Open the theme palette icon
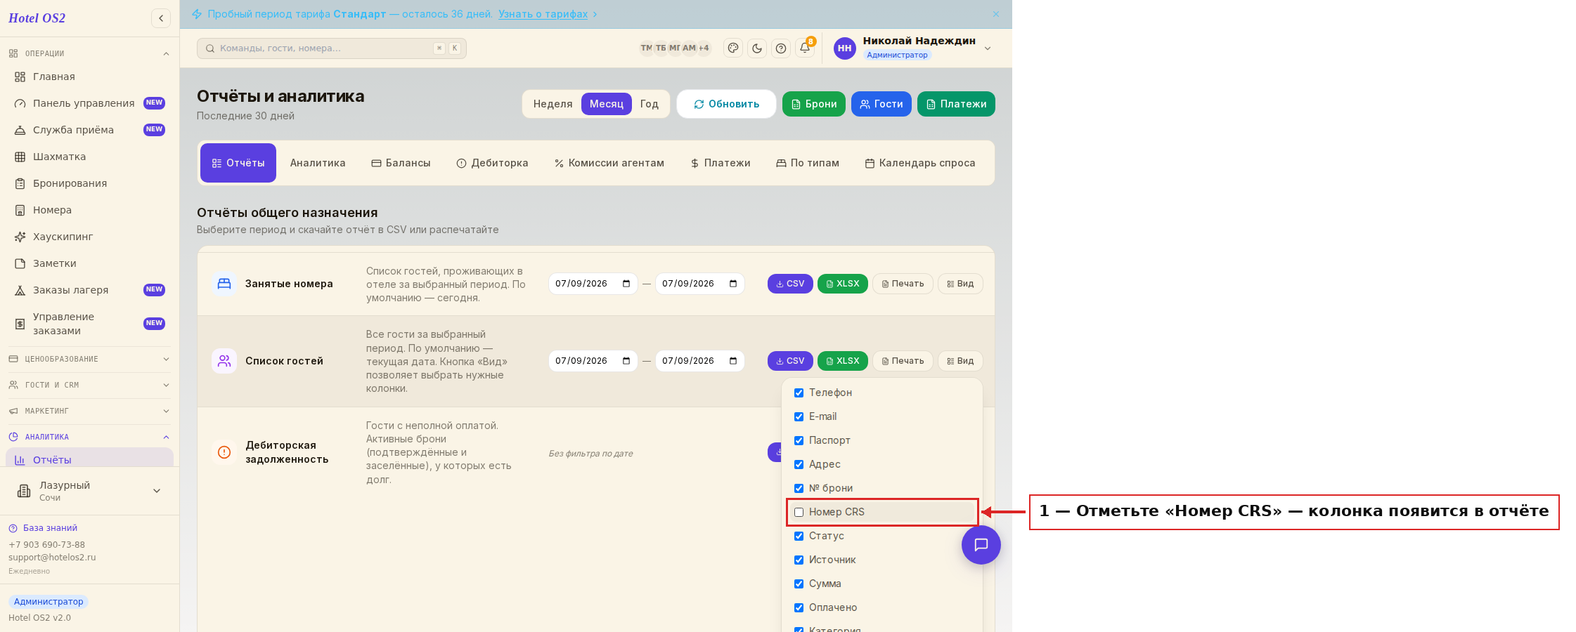The image size is (1576, 632). click(x=733, y=48)
